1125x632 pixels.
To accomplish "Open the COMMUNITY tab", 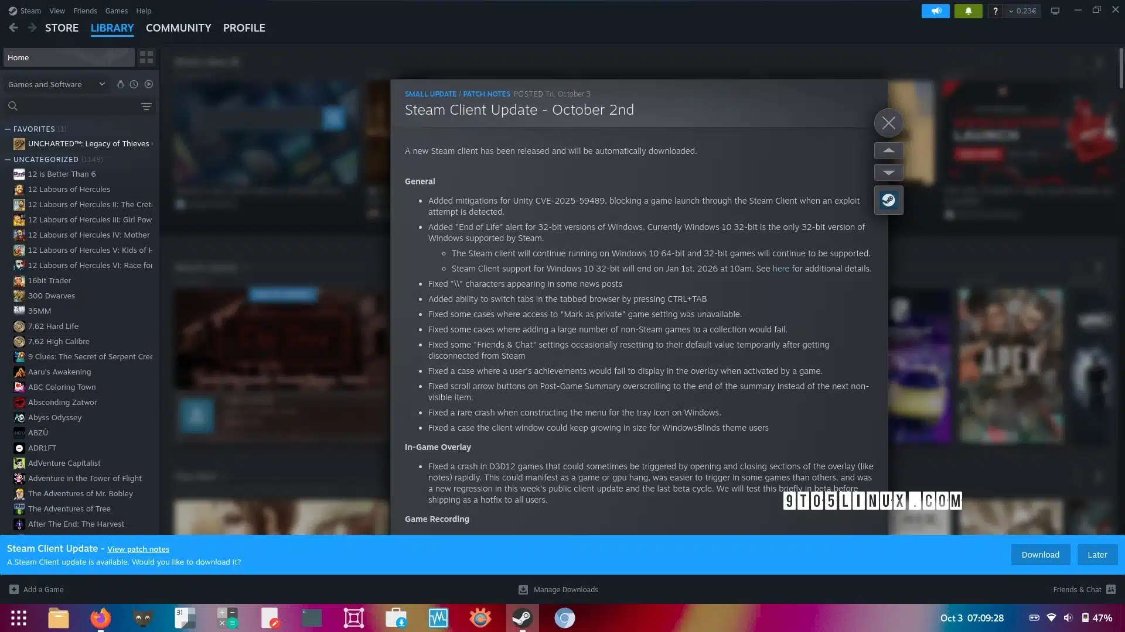I will 178,28.
